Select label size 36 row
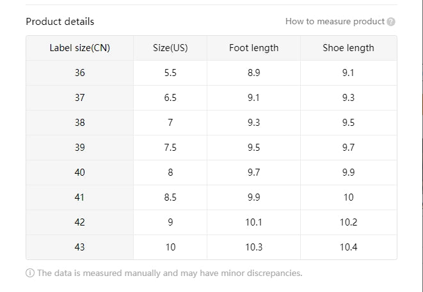Viewport: 423px width, 292px height. tap(211, 73)
